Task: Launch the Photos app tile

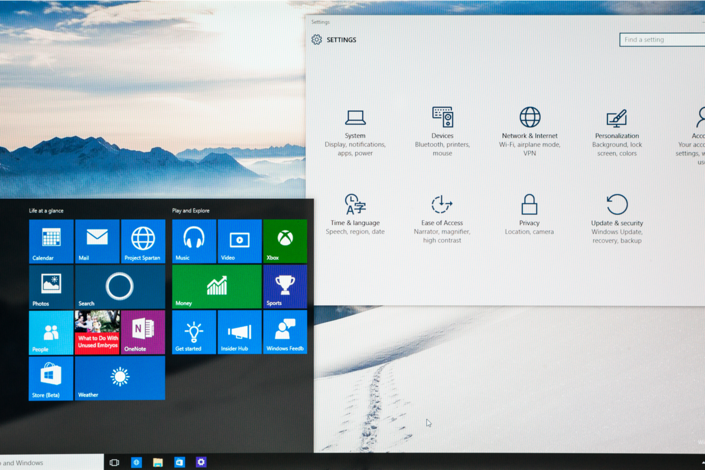Action: click(x=51, y=287)
